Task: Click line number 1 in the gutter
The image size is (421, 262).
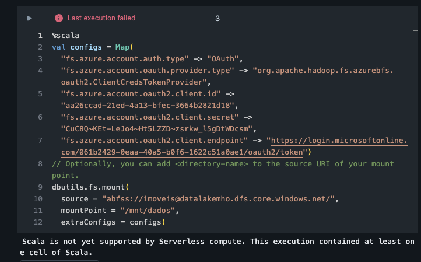Action: pyautogui.click(x=40, y=36)
